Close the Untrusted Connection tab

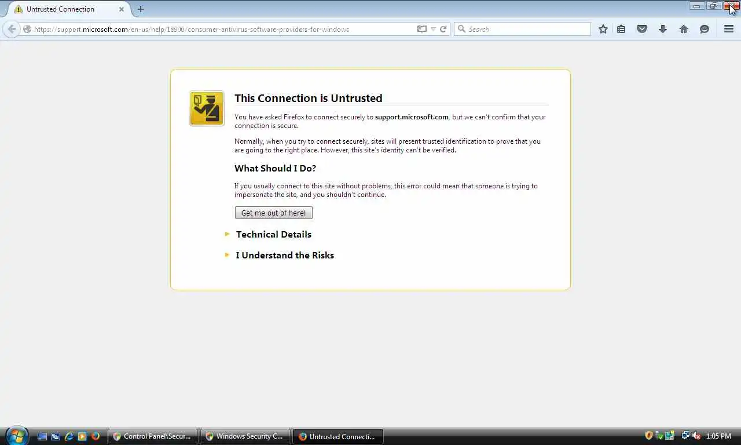pos(122,9)
